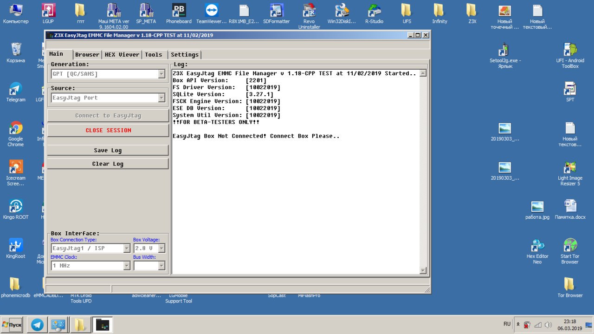
Task: Open the Компьютер desktop icon
Action: 16,14
